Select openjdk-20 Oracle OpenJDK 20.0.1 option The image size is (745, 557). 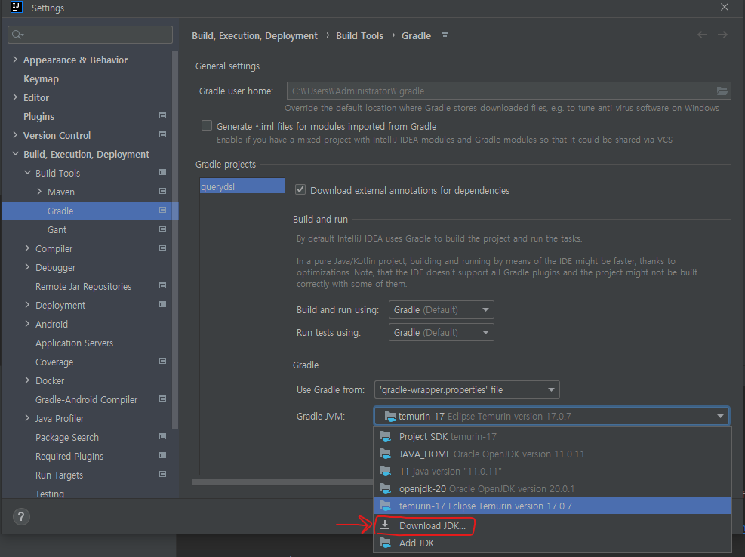pos(552,488)
